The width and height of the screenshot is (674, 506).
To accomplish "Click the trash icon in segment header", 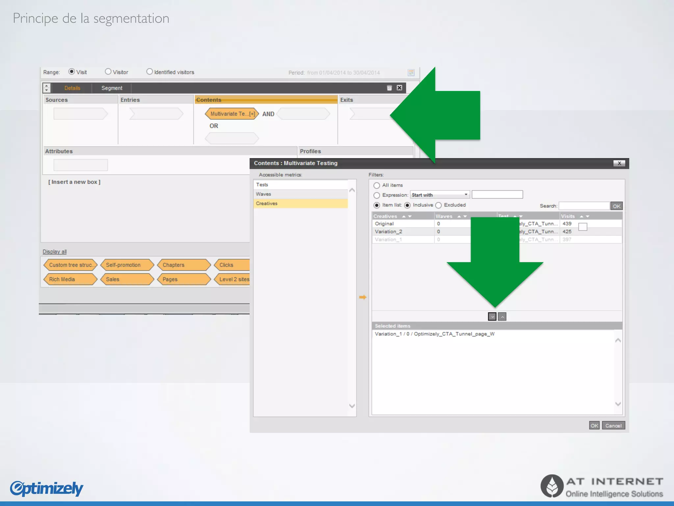I will [x=389, y=88].
